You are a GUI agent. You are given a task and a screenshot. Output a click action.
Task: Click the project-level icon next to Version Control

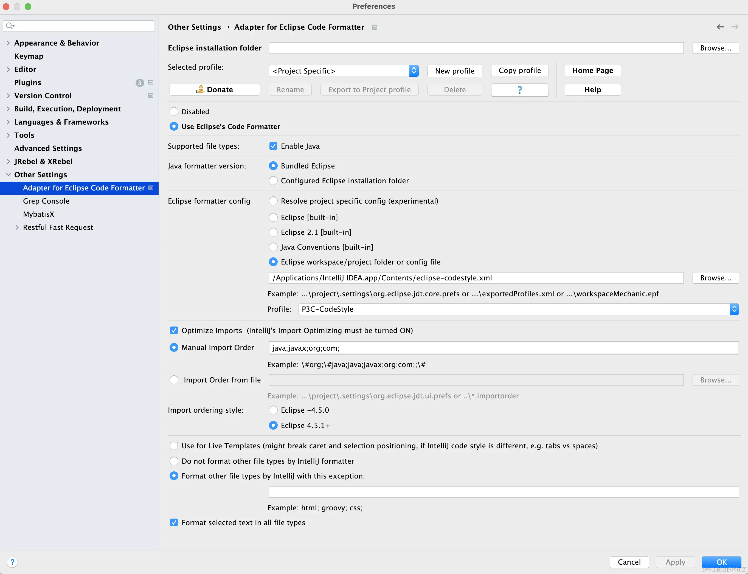(x=151, y=96)
